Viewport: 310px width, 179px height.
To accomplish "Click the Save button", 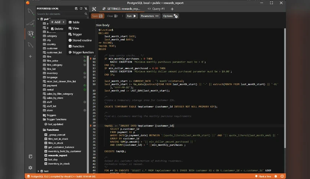I will point(98,16).
